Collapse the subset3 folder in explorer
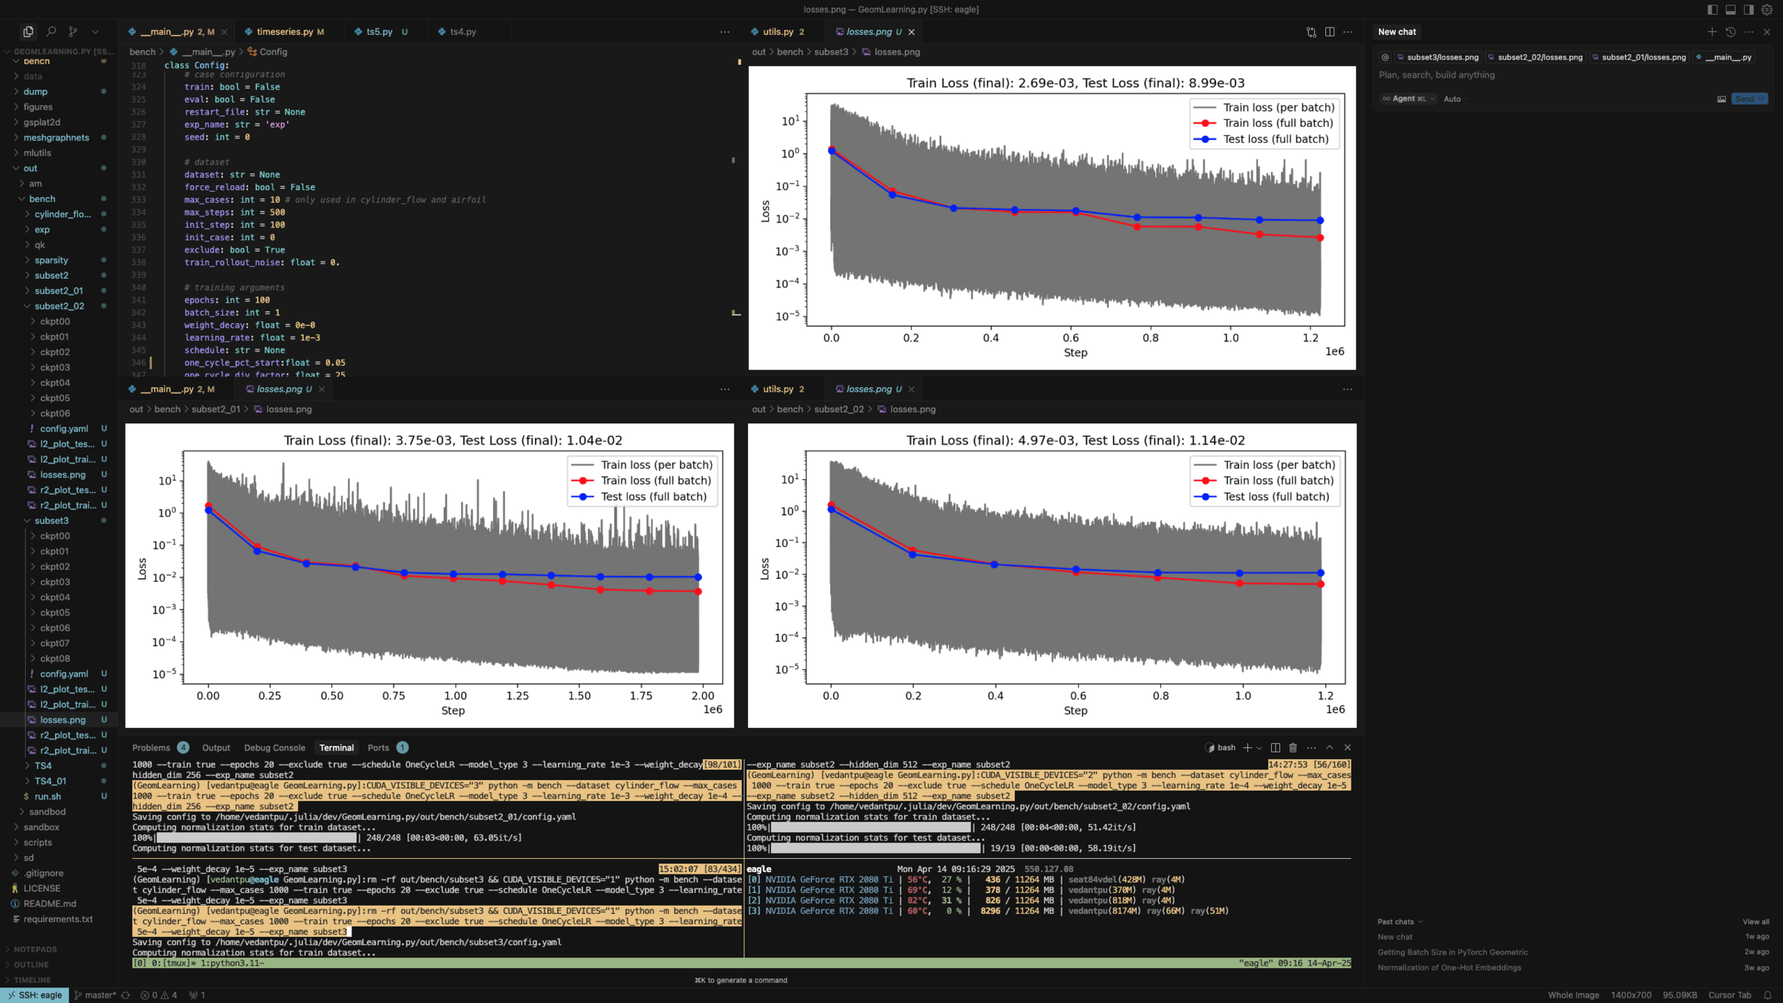This screenshot has height=1003, width=1783. [x=51, y=521]
